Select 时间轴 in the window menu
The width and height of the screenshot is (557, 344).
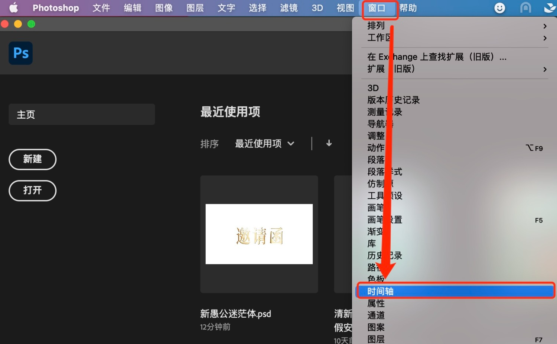(456, 291)
